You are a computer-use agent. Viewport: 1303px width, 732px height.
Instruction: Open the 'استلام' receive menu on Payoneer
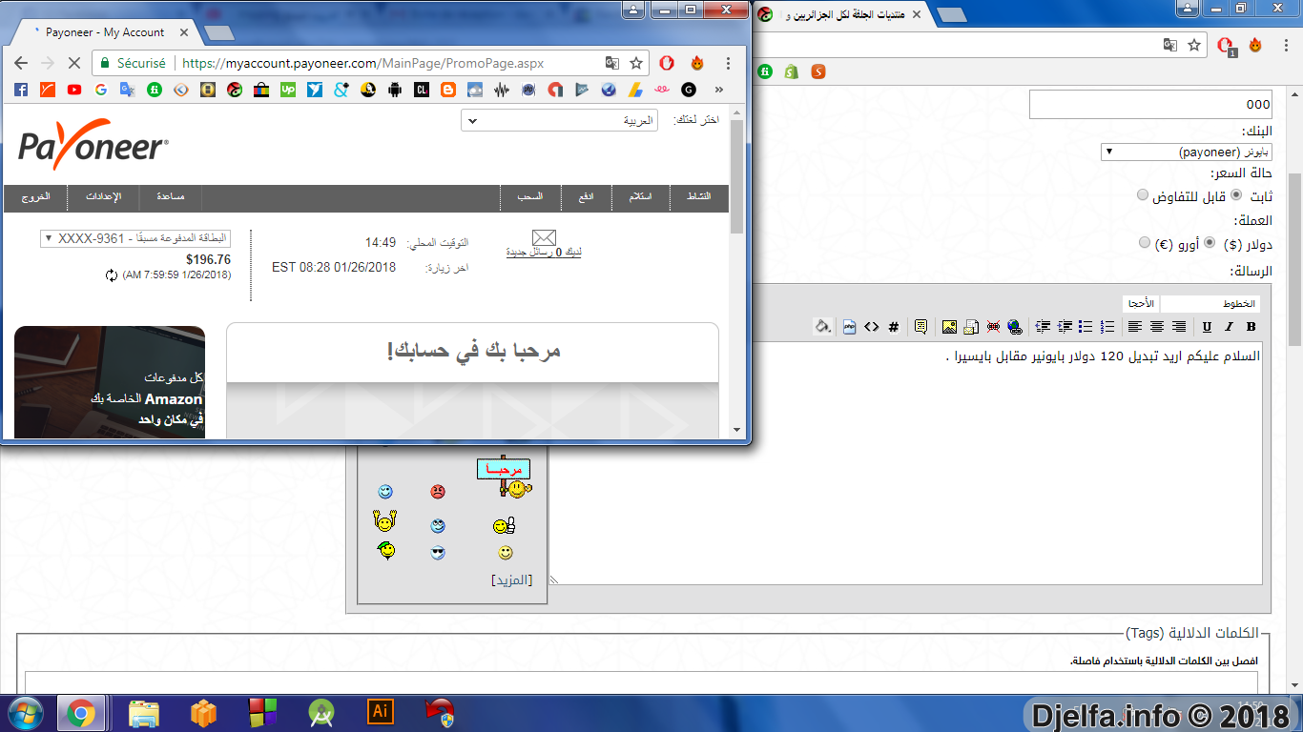[x=641, y=196]
